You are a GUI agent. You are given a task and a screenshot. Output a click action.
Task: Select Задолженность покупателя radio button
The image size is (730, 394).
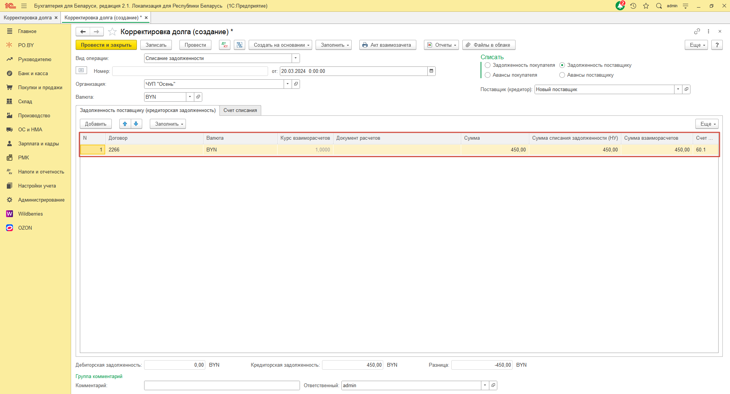click(488, 65)
